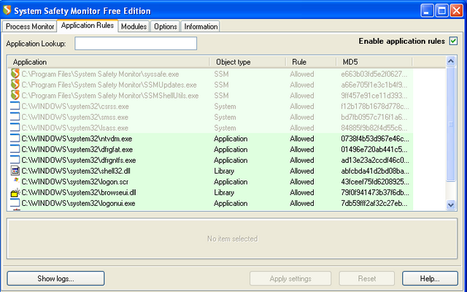This screenshot has width=467, height=292.
Task: Click the Apply settings button
Action: pyautogui.click(x=290, y=278)
